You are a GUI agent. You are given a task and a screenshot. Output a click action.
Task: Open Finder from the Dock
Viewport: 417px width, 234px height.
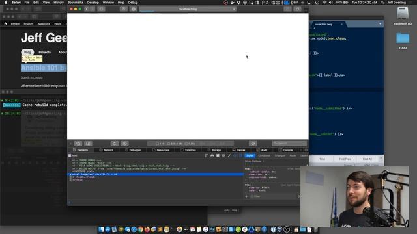coord(102,229)
